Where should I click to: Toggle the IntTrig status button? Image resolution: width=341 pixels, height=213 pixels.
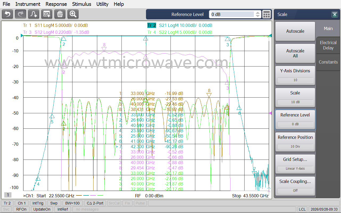(38, 203)
